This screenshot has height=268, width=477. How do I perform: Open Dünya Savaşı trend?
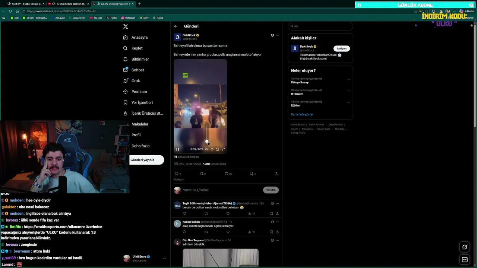tap(300, 82)
